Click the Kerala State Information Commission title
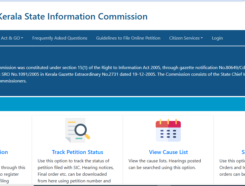245x186 pixels. tap(73, 16)
